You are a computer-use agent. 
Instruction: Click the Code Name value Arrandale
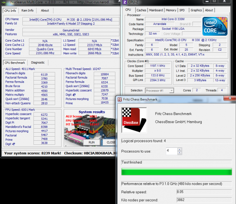point(160,24)
